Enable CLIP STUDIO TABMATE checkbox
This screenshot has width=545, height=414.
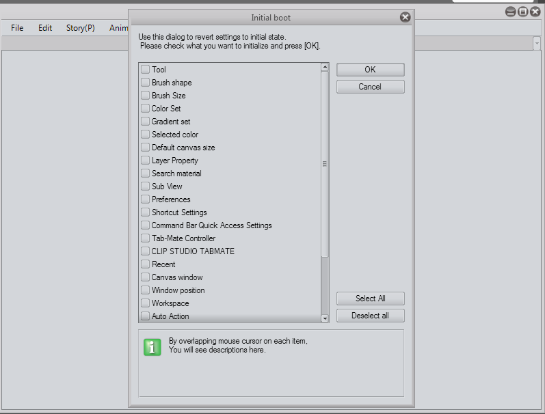tap(145, 251)
